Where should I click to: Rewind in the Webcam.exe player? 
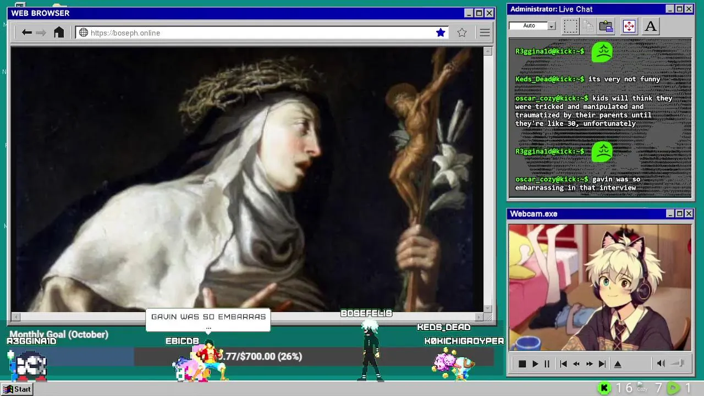(x=576, y=364)
